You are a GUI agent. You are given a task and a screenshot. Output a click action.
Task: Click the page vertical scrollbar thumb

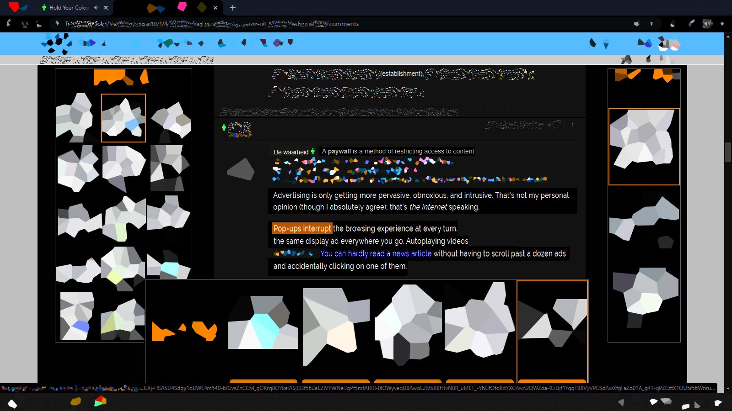tap(728, 152)
